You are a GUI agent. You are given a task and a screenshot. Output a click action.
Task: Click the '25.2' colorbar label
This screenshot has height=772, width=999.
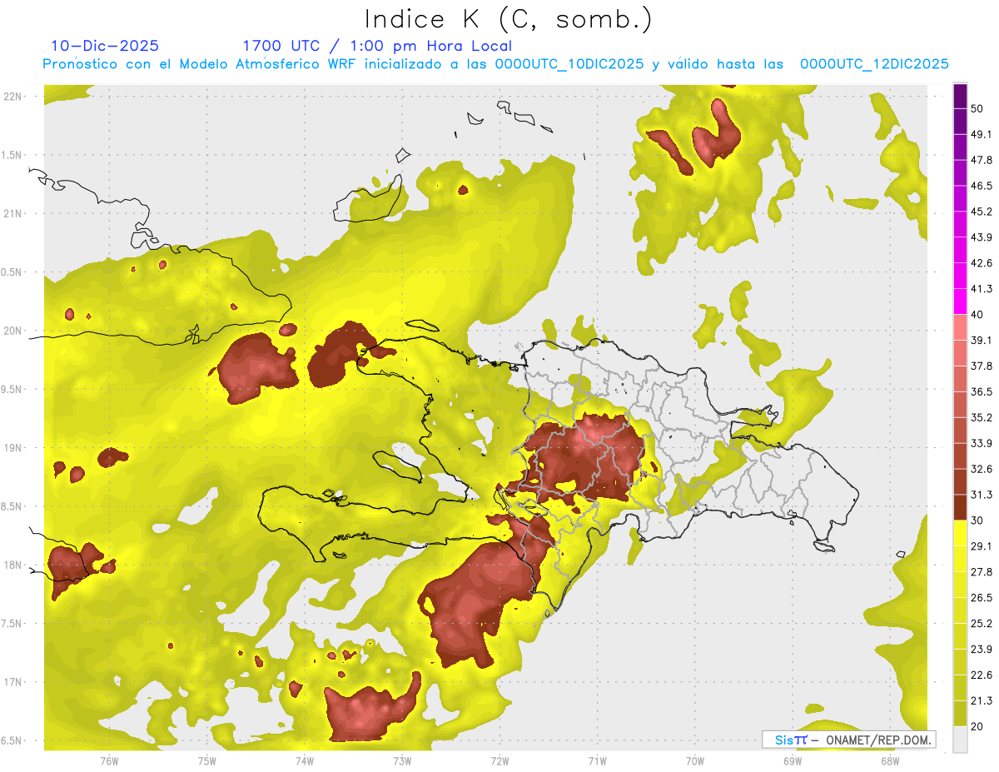tap(982, 623)
